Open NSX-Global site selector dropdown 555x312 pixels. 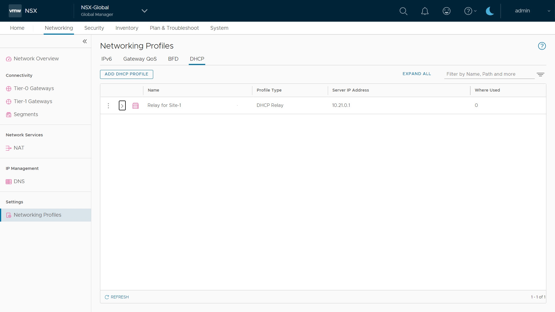click(145, 11)
